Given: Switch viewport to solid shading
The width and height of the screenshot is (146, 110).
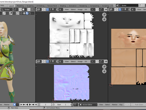Looking at the screenshot, I should (x=24, y=13).
